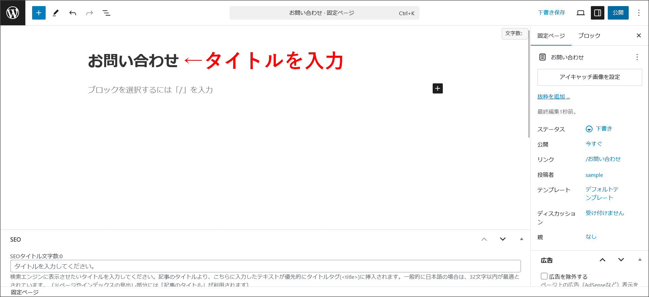Image resolution: width=649 pixels, height=297 pixels.
Task: Open the device preview laptop icon
Action: 581,13
